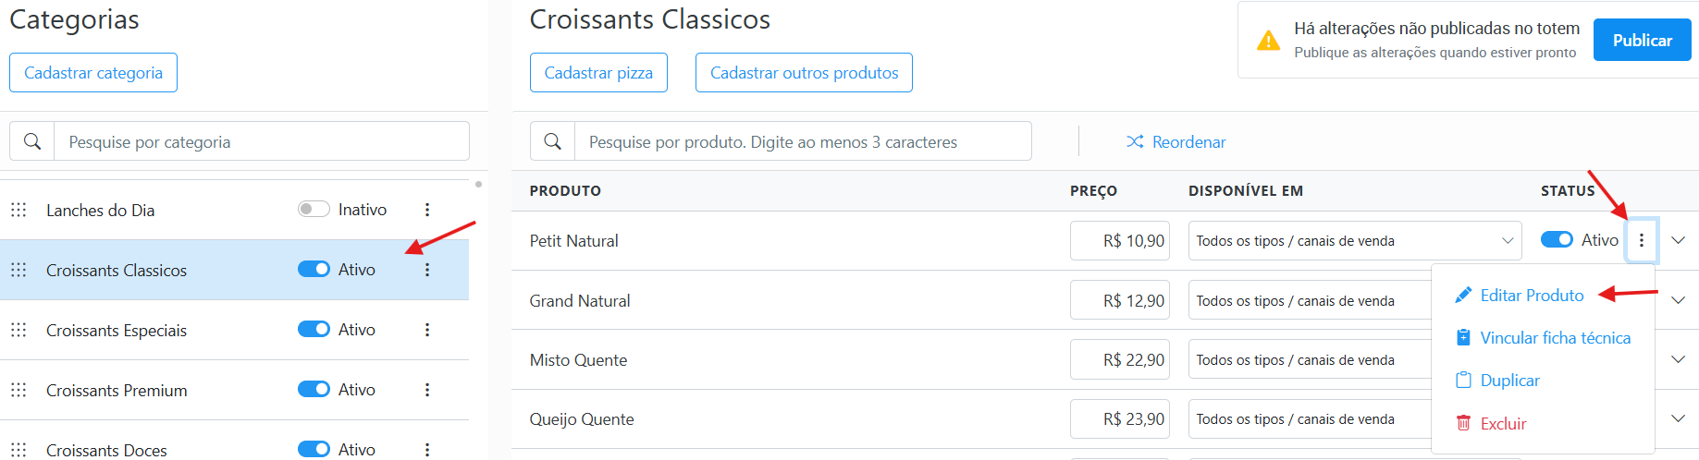Open the Petit Natural three-dot options menu
Image resolution: width=1699 pixels, height=460 pixels.
coord(1642,240)
